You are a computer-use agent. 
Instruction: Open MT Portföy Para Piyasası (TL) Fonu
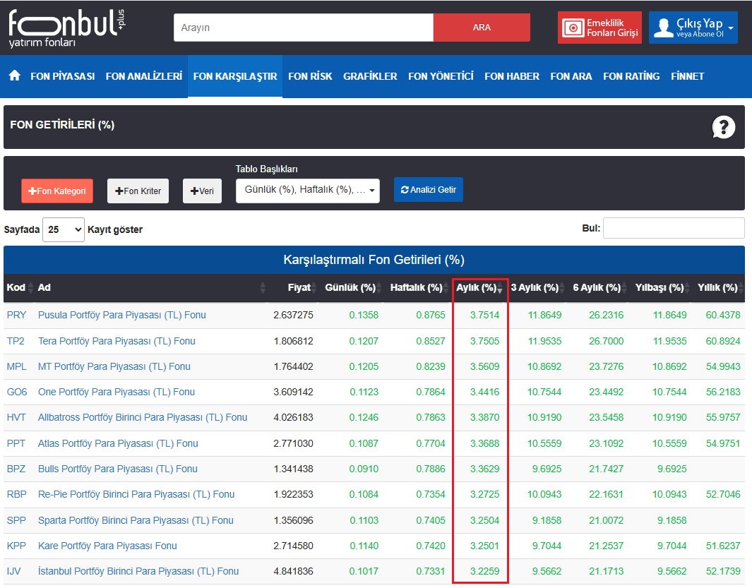click(x=114, y=366)
